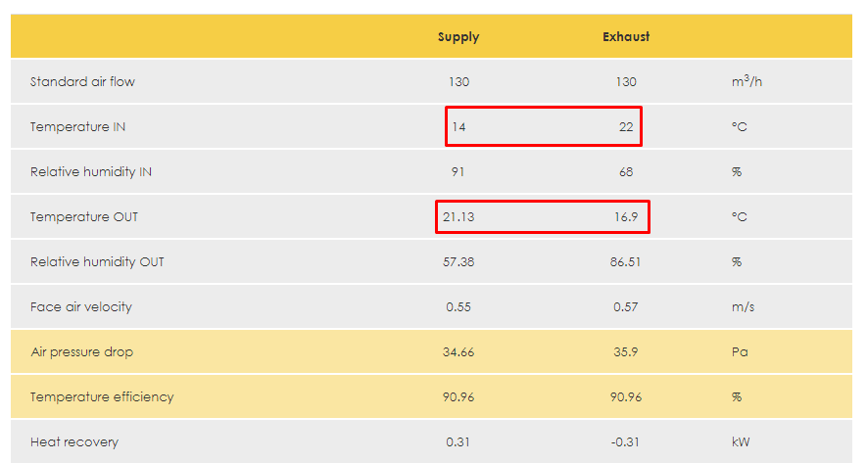Select the Heat recovery row label
The image size is (867, 463).
(x=74, y=442)
